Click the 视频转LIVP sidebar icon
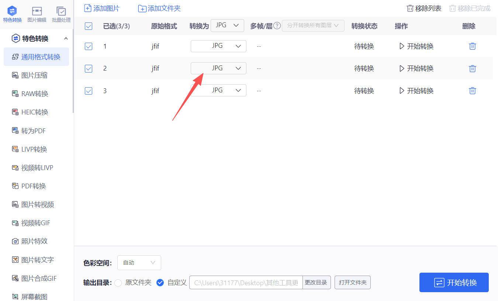This screenshot has height=301, width=498. tap(15, 168)
